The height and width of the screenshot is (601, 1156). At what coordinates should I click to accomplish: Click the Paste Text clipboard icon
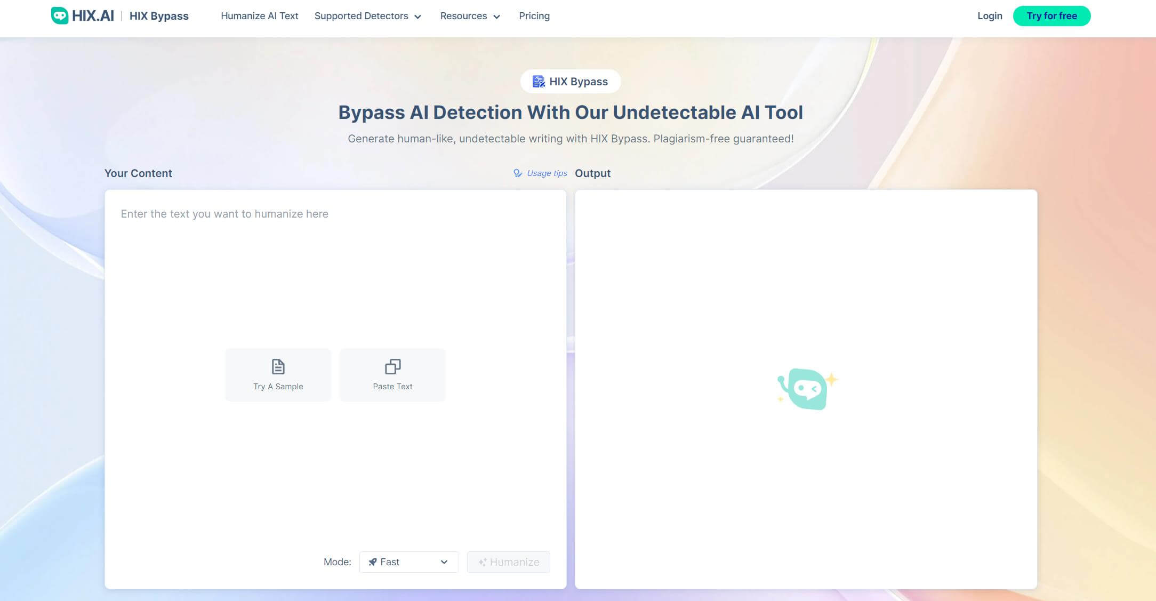[x=392, y=365]
